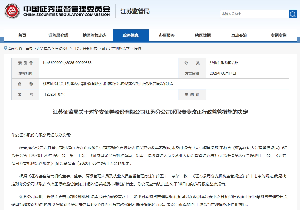Open the 专题专栏 navigation tab
The height and width of the screenshot is (210, 300).
[x=278, y=35]
